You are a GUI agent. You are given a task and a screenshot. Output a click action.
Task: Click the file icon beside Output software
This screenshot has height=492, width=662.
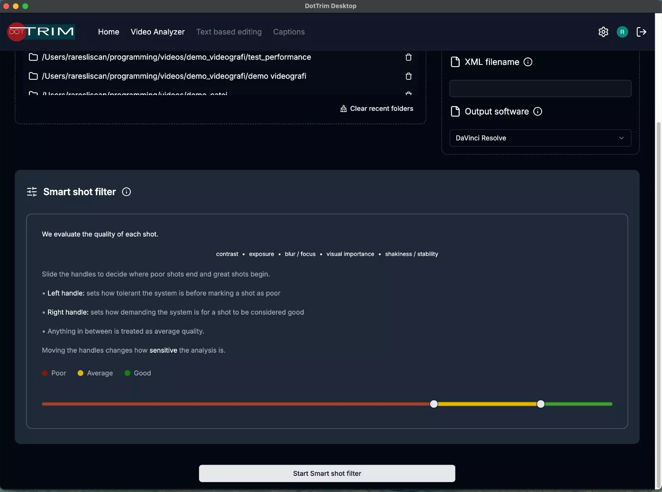click(455, 112)
